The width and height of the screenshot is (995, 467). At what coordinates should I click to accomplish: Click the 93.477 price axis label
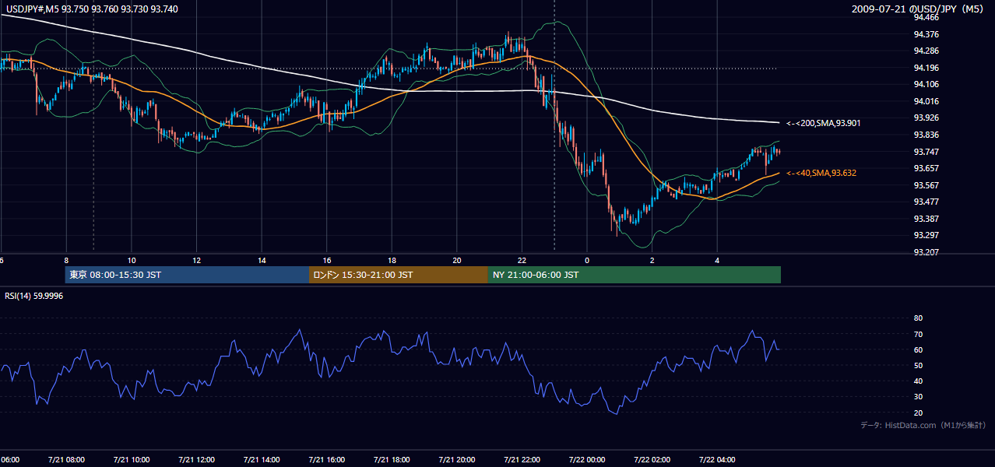point(926,202)
